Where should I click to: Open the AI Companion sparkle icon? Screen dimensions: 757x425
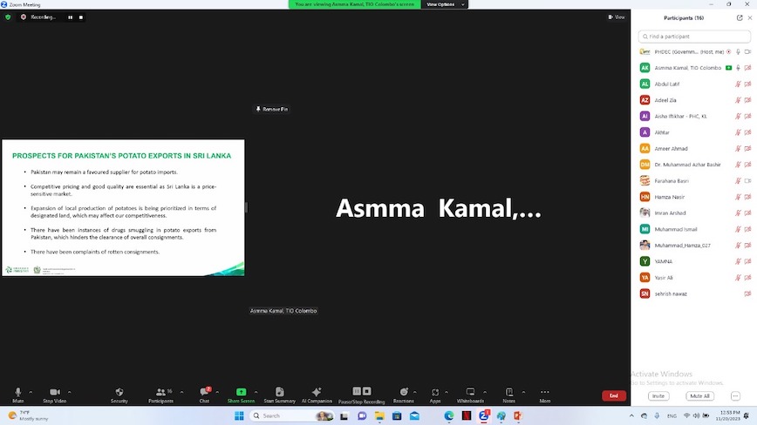[x=317, y=392]
